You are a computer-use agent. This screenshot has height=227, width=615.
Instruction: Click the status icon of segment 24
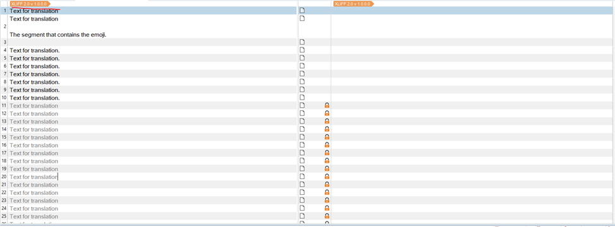pos(302,208)
